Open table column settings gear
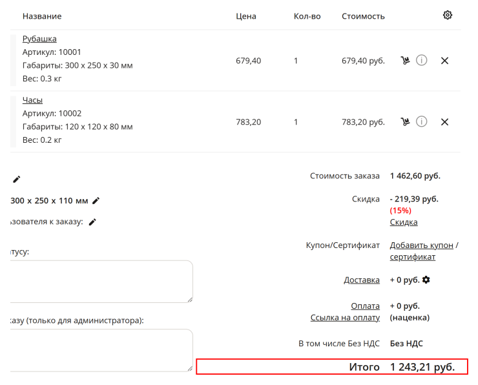Image resolution: width=478 pixels, height=385 pixels. [447, 15]
